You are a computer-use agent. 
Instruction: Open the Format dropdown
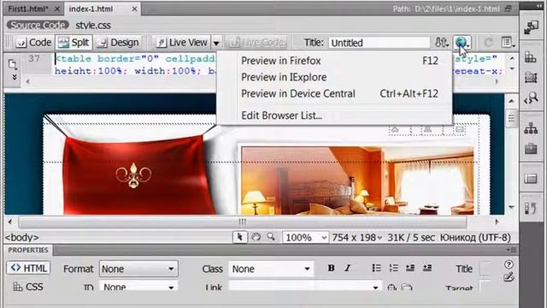(138, 269)
